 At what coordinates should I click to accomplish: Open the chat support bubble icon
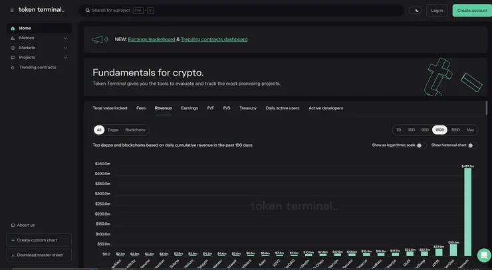[484, 255]
